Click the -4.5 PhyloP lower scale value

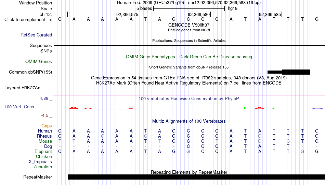click(x=44, y=115)
